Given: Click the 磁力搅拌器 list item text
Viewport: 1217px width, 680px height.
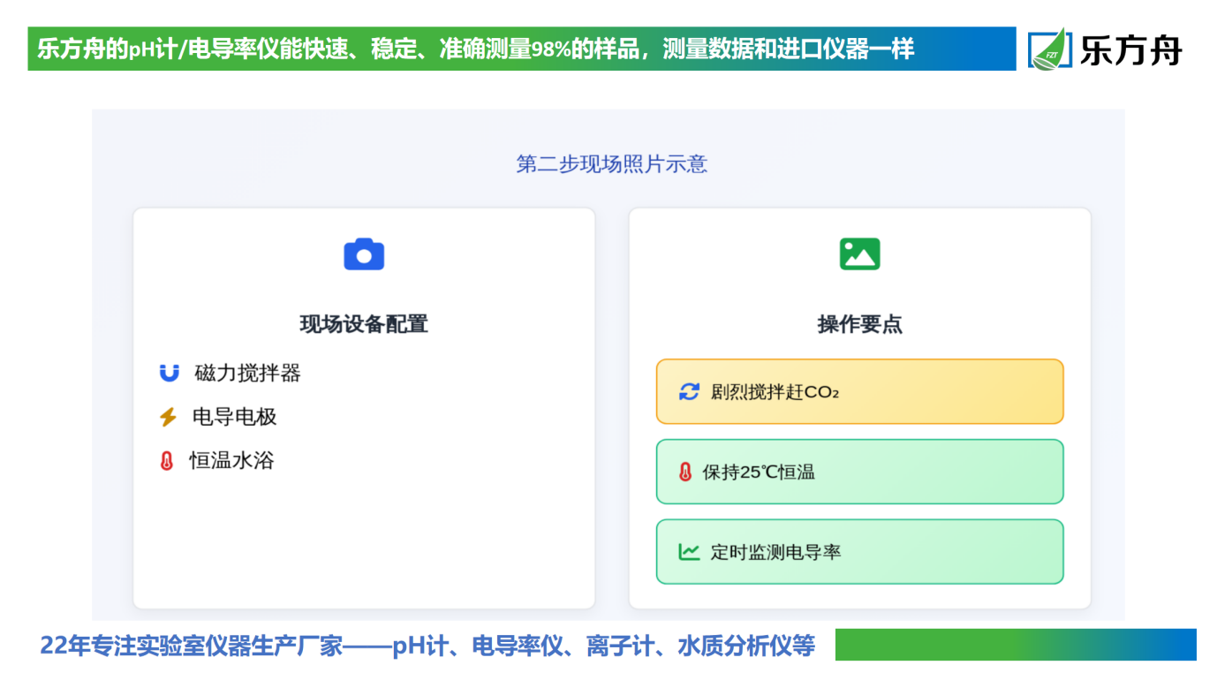Looking at the screenshot, I should pyautogui.click(x=247, y=373).
